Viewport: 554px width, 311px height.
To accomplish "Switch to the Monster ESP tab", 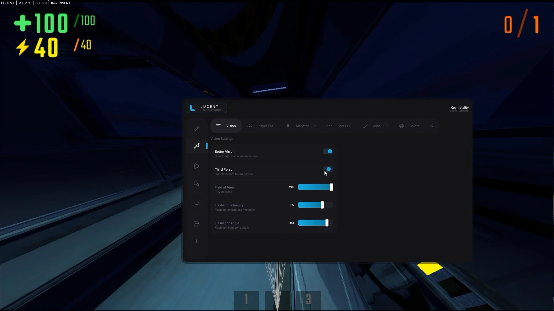I will pos(301,126).
